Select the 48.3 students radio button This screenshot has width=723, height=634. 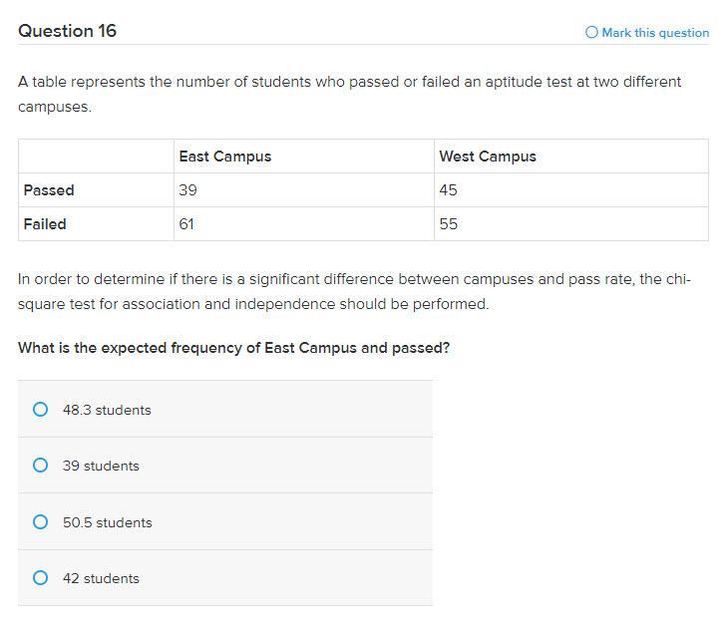click(40, 410)
